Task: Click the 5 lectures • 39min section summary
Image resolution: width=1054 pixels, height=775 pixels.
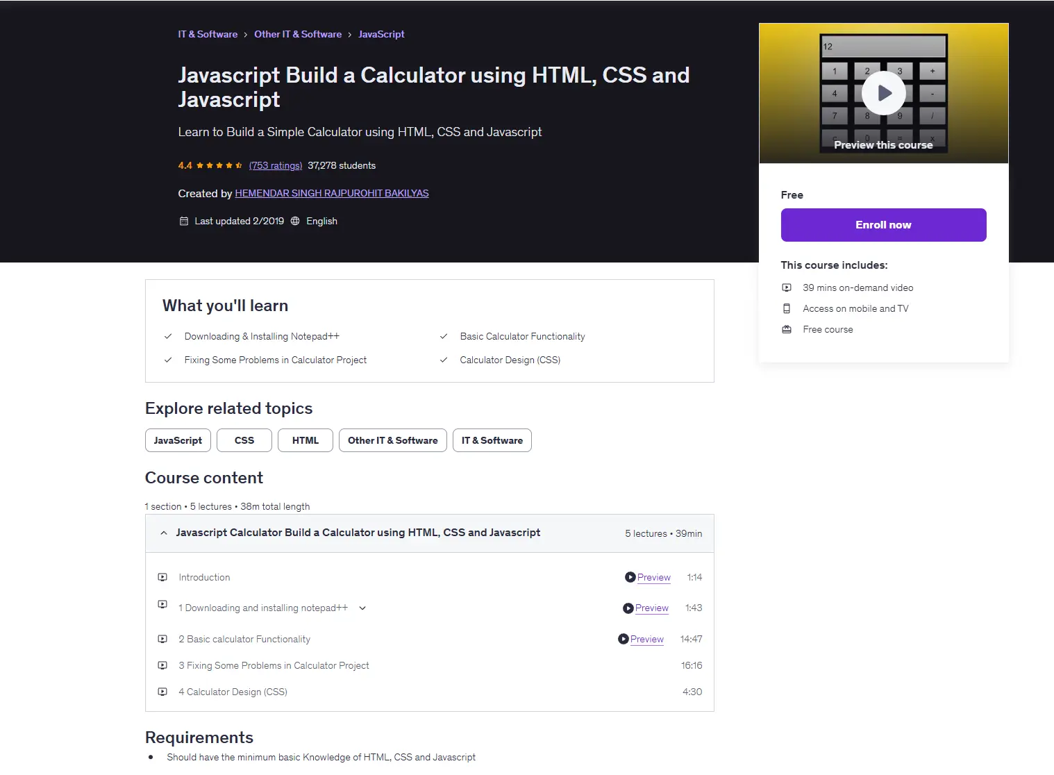Action: click(x=664, y=533)
